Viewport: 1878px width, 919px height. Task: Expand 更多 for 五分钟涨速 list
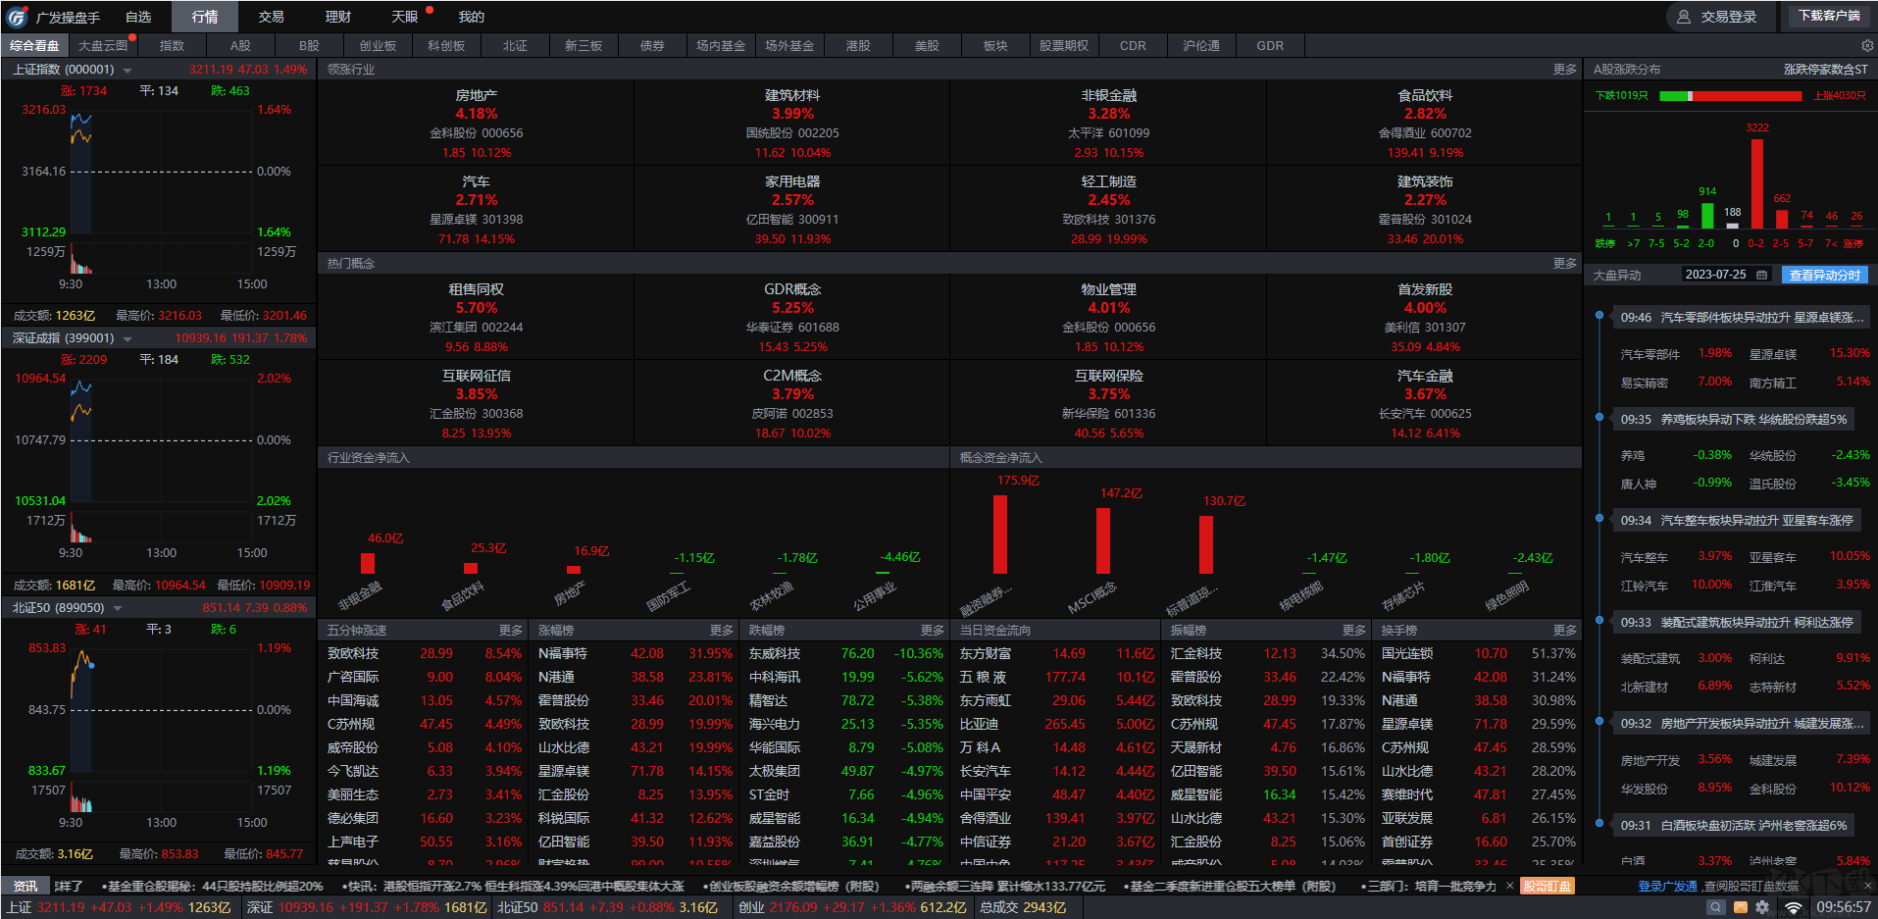coord(511,631)
